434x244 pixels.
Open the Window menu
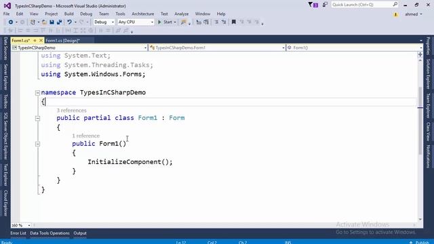point(203,14)
